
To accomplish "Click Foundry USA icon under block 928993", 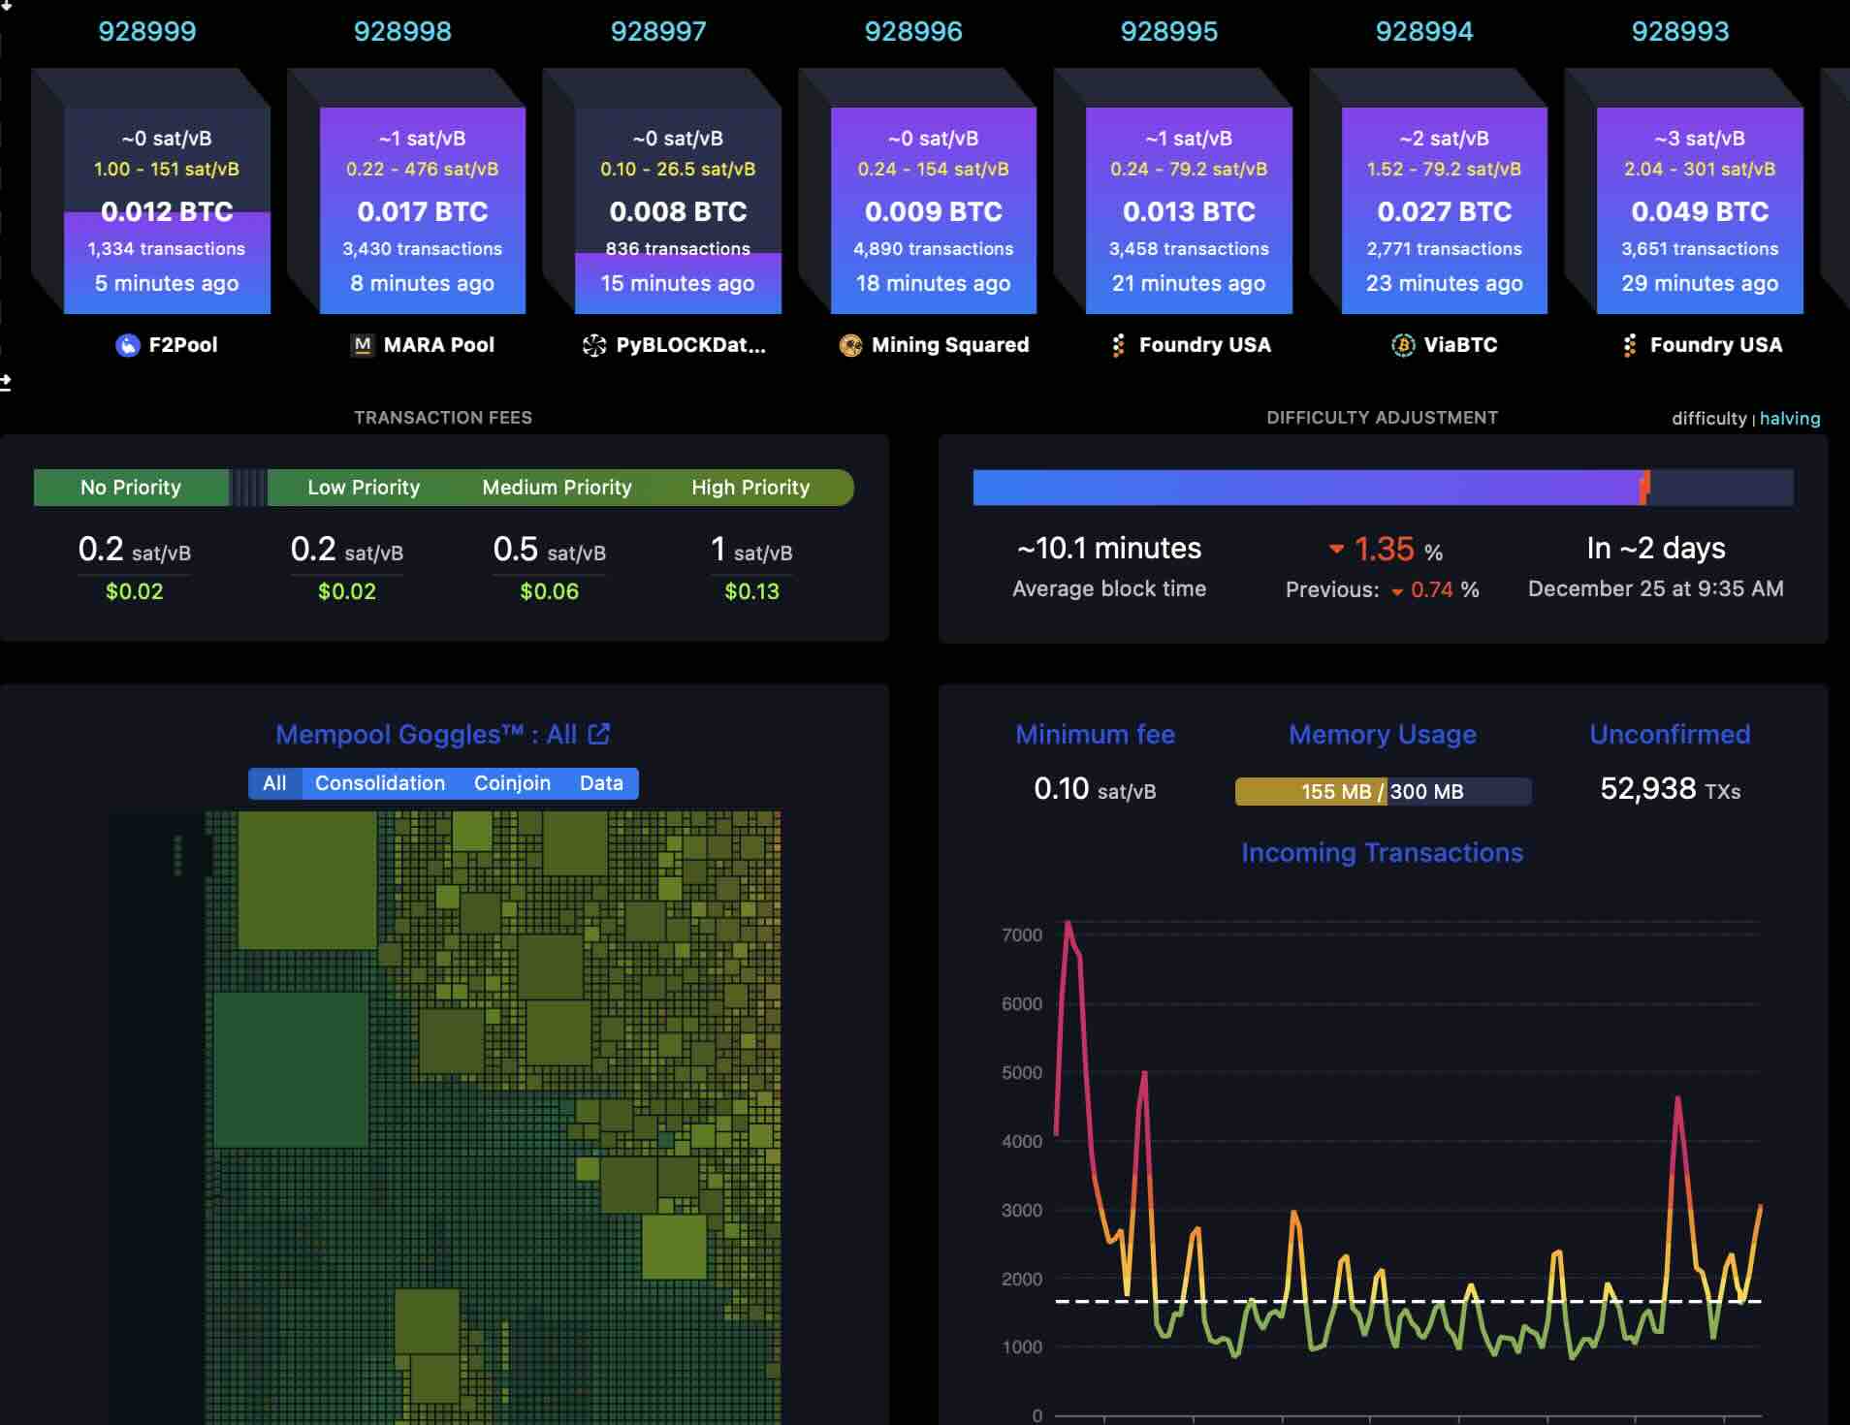I will click(x=1629, y=345).
